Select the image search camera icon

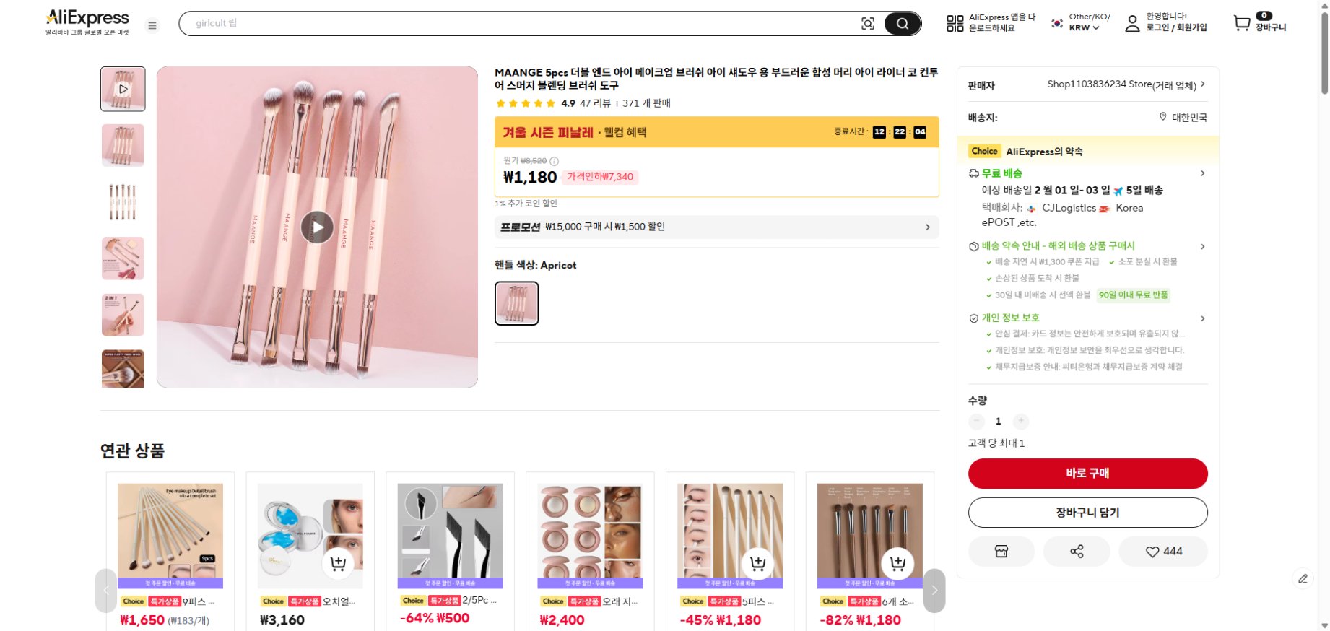pyautogui.click(x=868, y=23)
